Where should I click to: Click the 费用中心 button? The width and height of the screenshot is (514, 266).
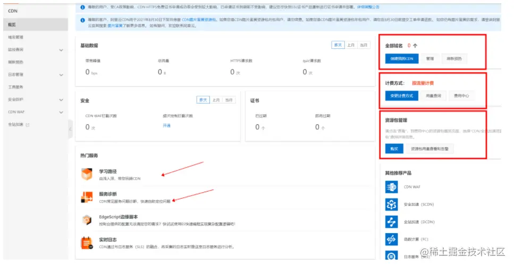[461, 96]
